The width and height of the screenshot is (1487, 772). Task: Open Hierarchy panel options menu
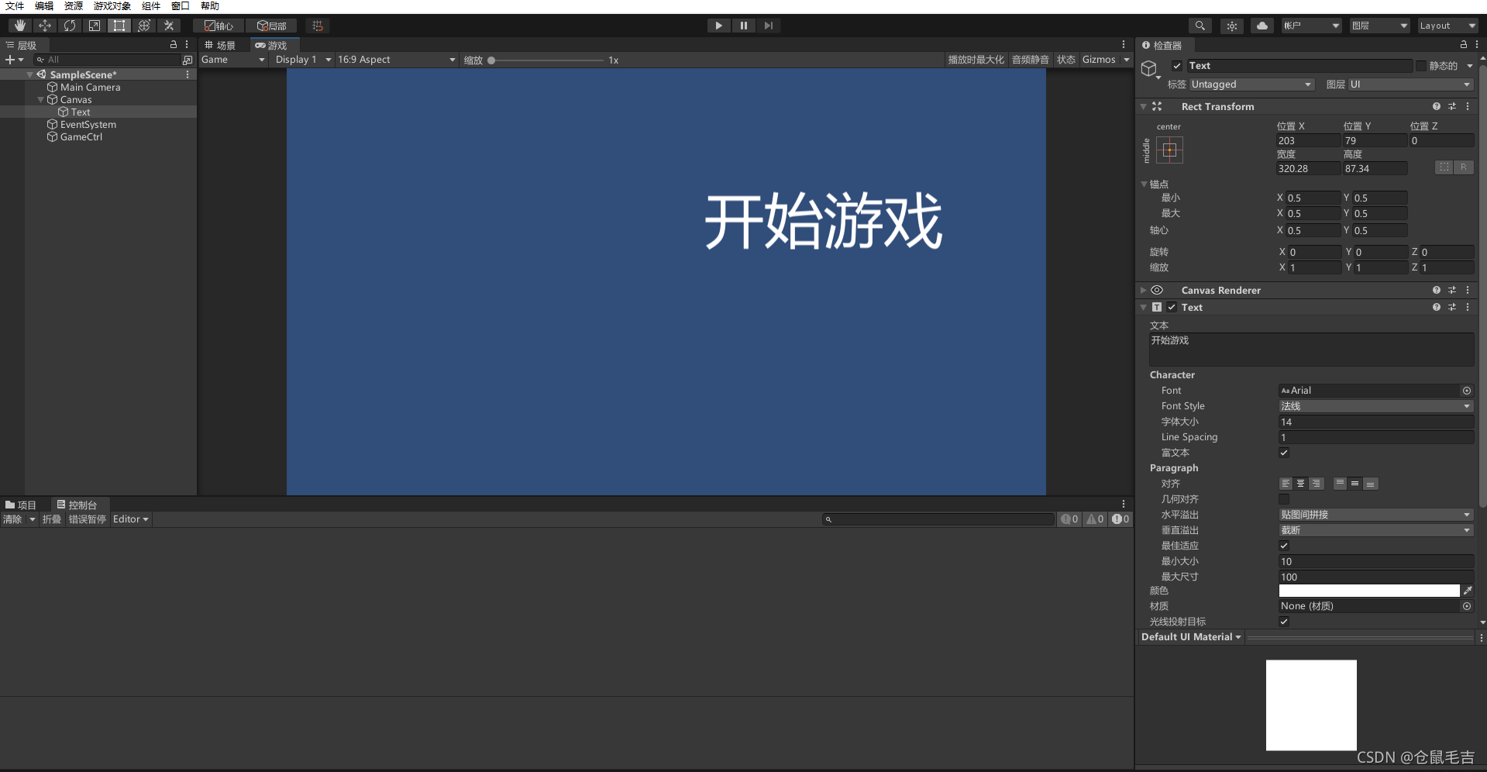[x=187, y=45]
